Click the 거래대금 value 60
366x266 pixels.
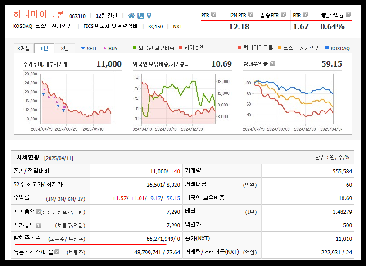click(x=349, y=185)
